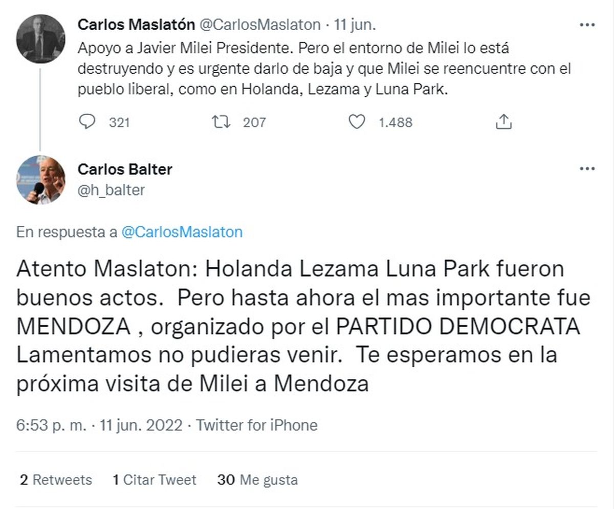Image resolution: width=614 pixels, height=509 pixels.
Task: Click the Carlos Maslatón display name
Action: [x=136, y=24]
